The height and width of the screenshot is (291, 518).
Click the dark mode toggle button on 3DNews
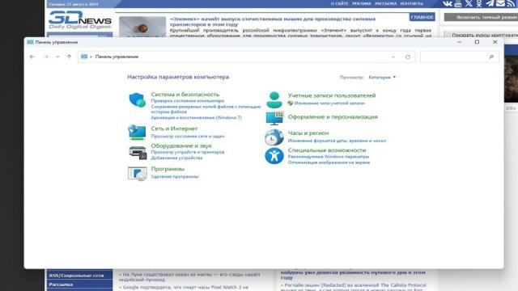481,17
